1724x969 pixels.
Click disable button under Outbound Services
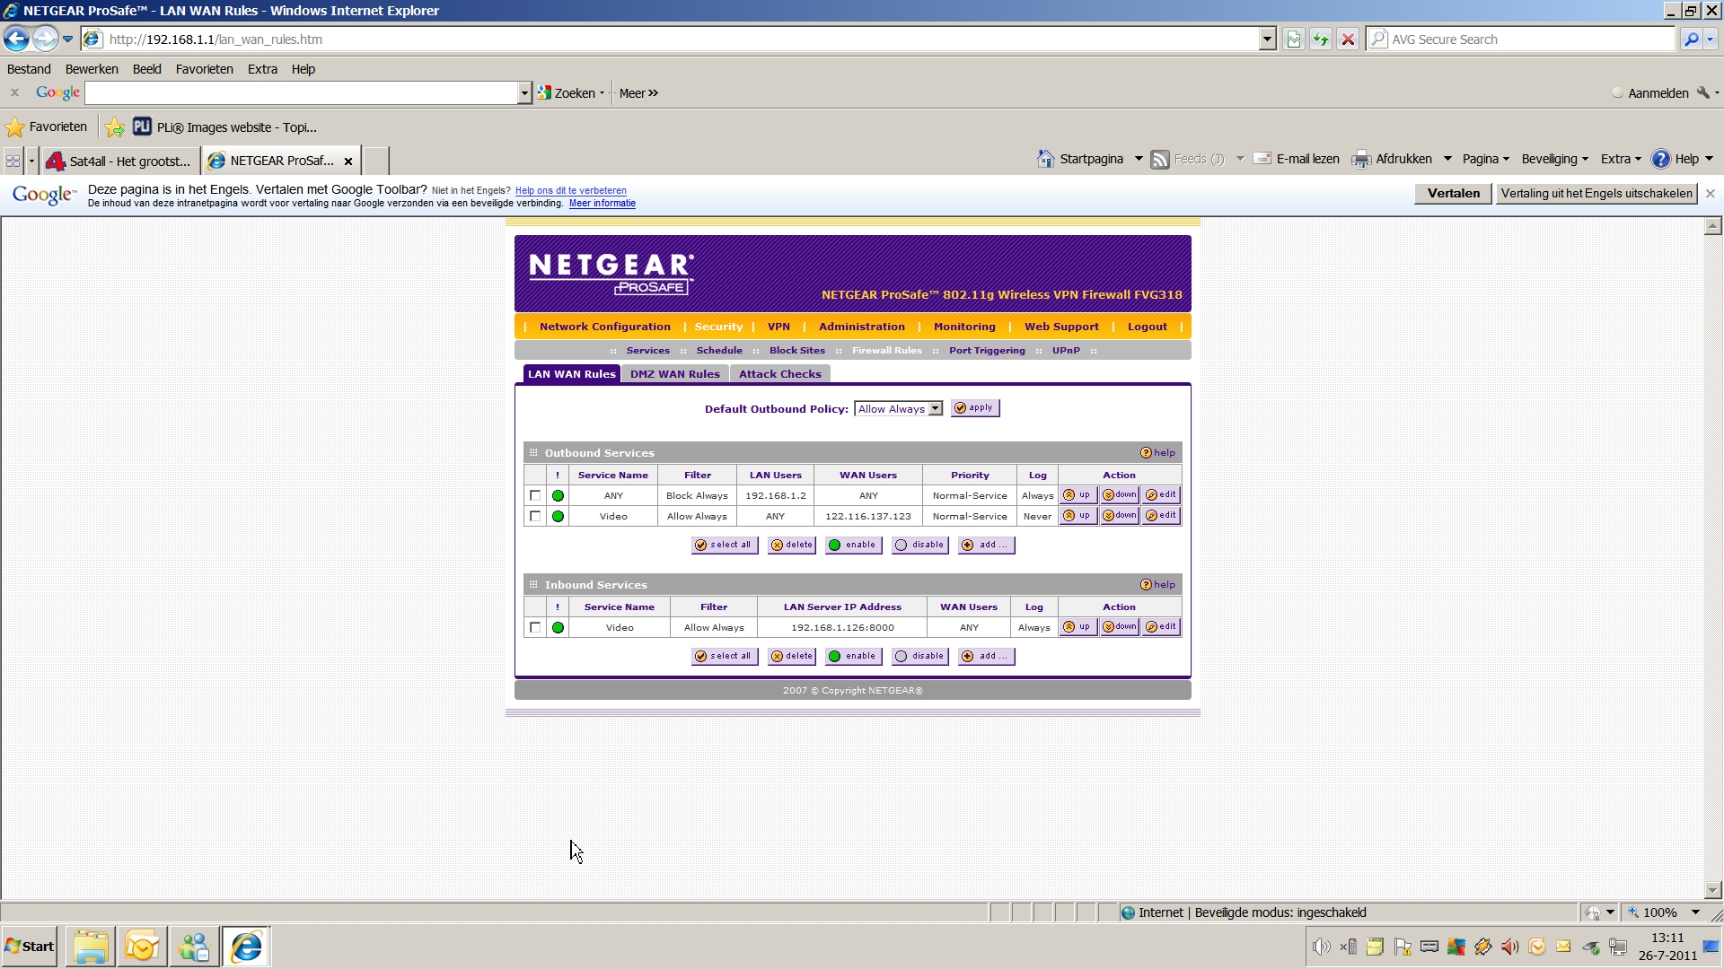(x=919, y=545)
